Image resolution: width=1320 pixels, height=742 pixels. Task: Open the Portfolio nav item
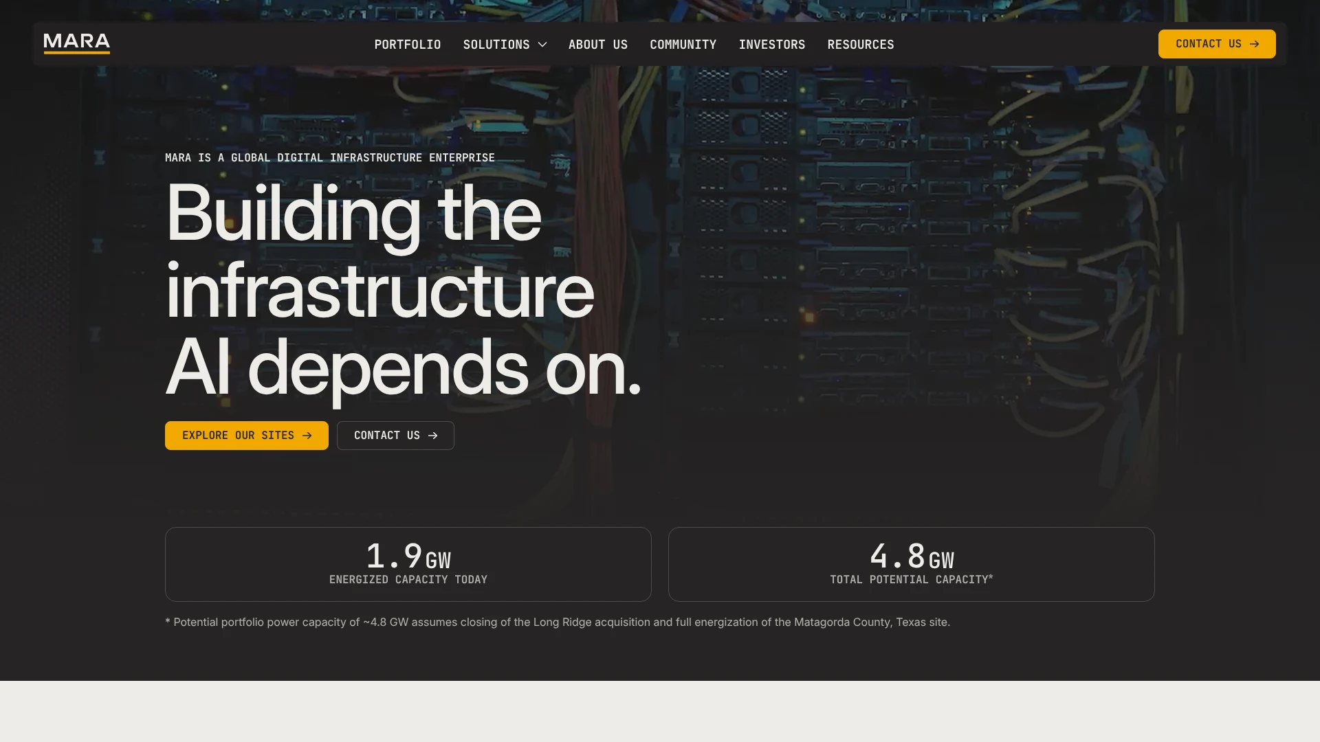pyautogui.click(x=408, y=45)
